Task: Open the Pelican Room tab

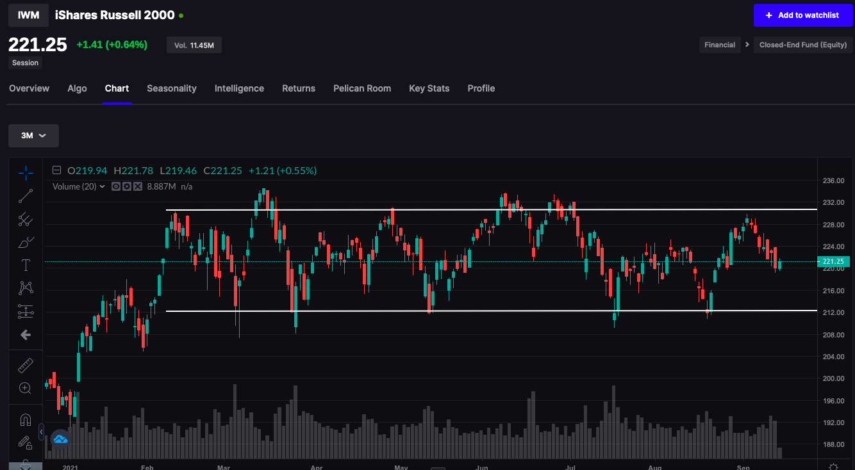Action: (x=362, y=88)
